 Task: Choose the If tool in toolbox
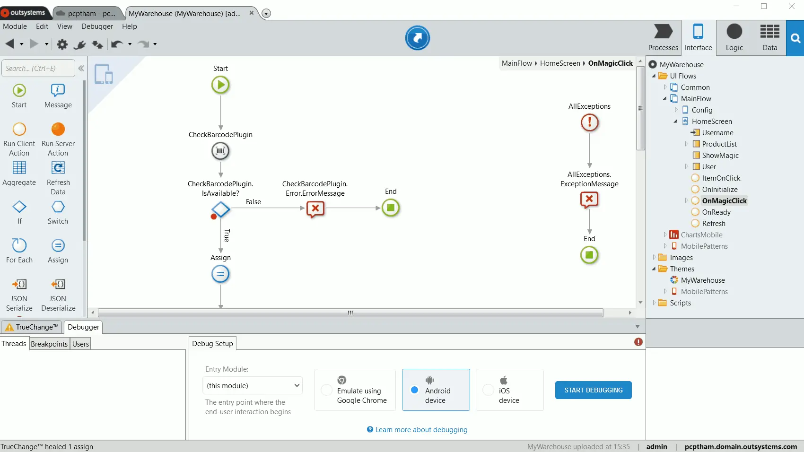19,212
